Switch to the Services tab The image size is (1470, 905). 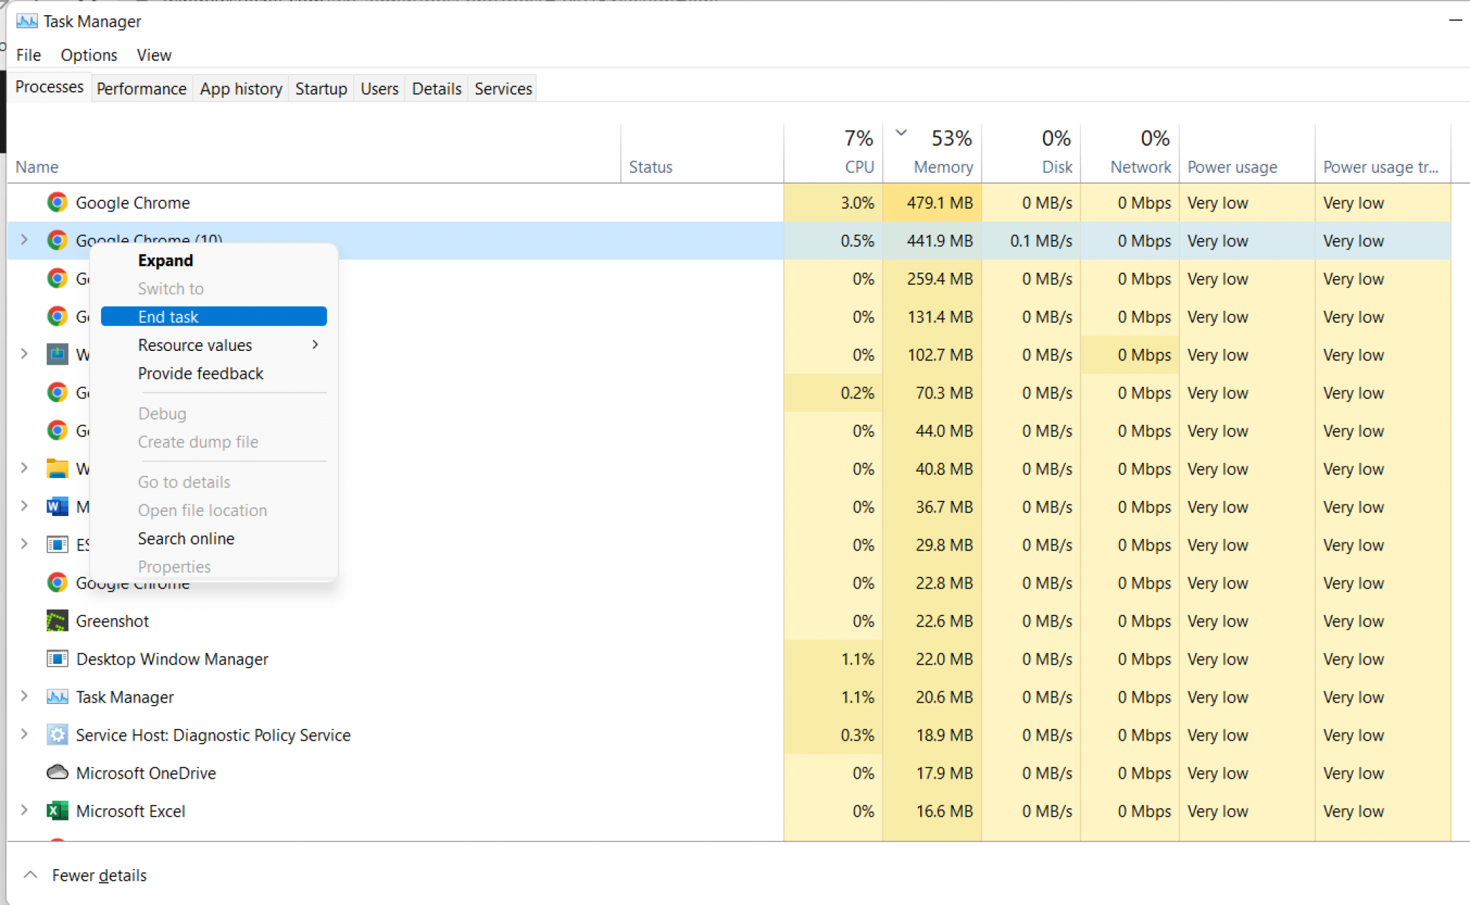502,88
